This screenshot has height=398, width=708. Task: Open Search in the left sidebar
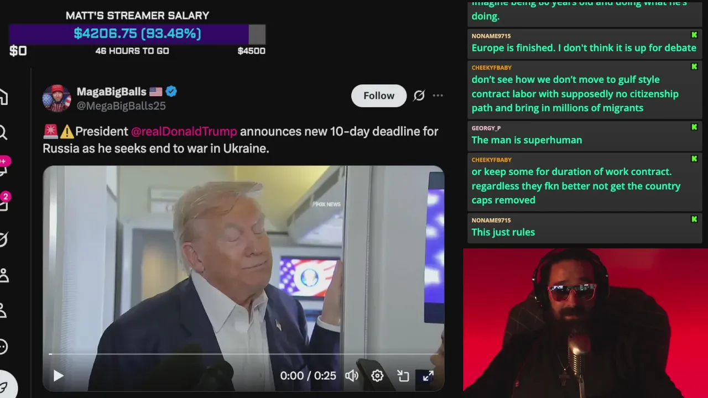[x=3, y=133]
